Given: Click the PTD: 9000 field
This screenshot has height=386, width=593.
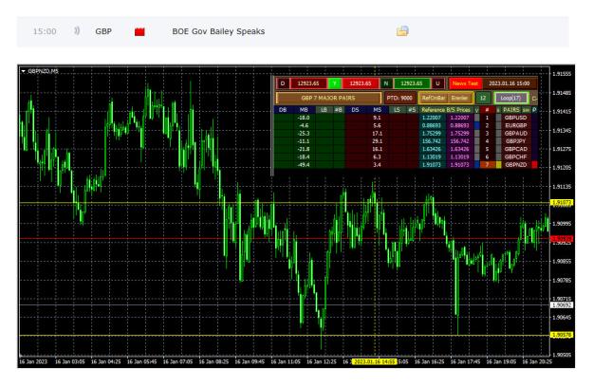Looking at the screenshot, I should click(399, 98).
